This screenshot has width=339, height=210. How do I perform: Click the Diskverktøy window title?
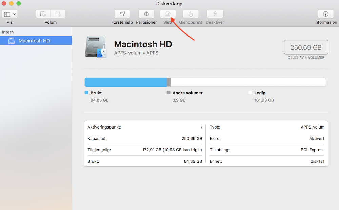click(x=169, y=4)
